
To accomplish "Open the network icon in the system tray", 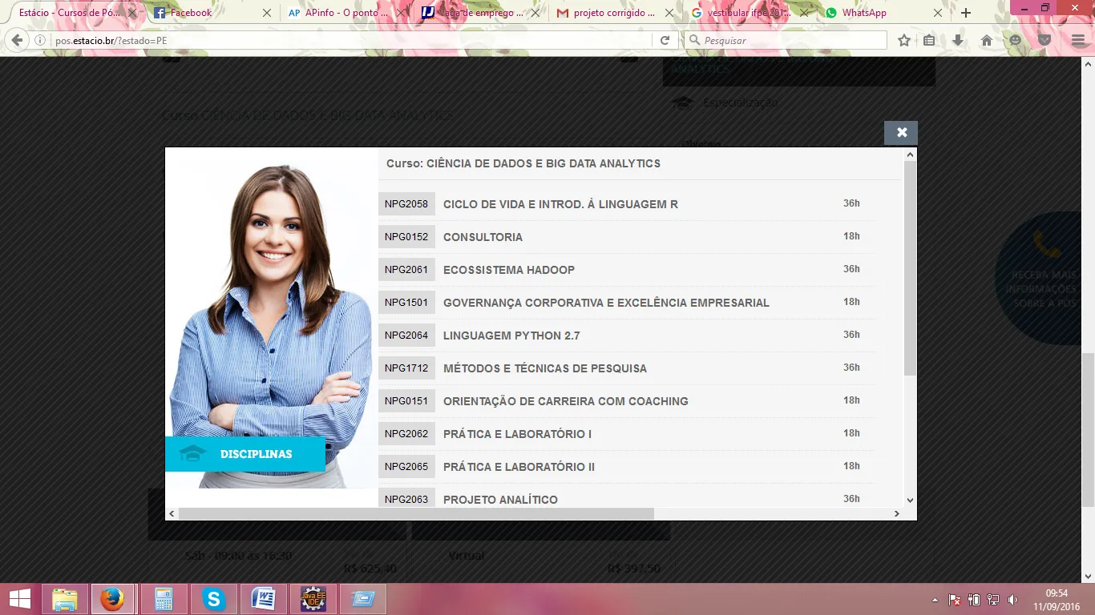I will 993,600.
